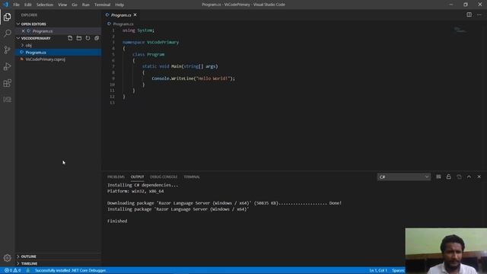Open the File menu
487x274 pixels.
(16, 5)
